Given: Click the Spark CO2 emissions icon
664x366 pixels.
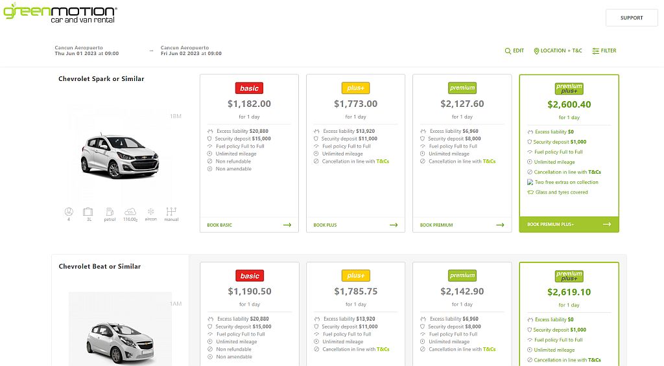Looking at the screenshot, I should (x=130, y=212).
